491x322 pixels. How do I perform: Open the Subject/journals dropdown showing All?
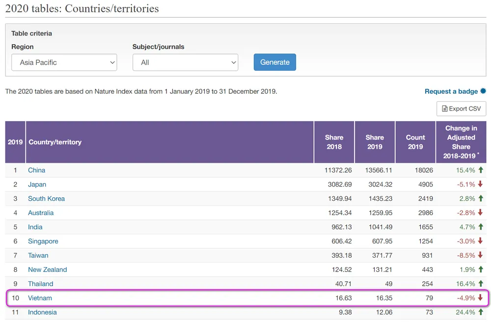(x=186, y=62)
